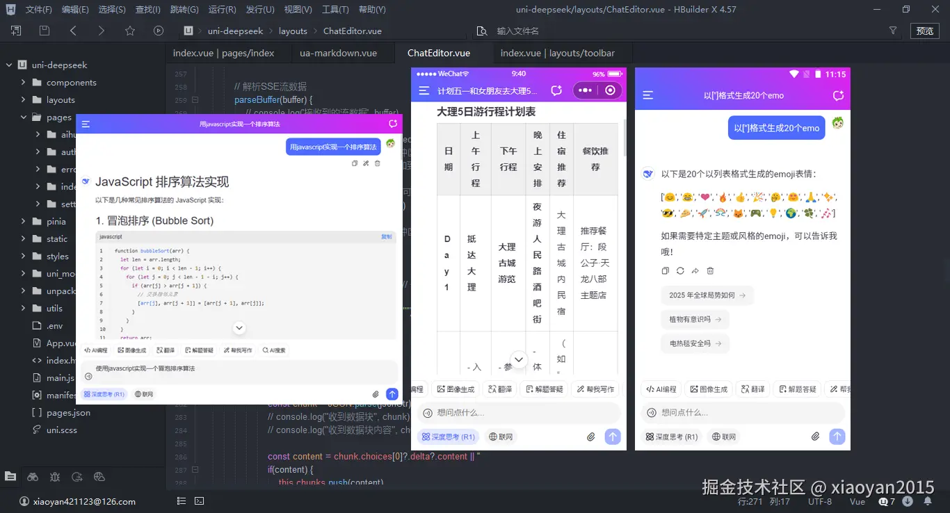Click the 翻译 translate icon
The image size is (950, 513).
(x=753, y=389)
